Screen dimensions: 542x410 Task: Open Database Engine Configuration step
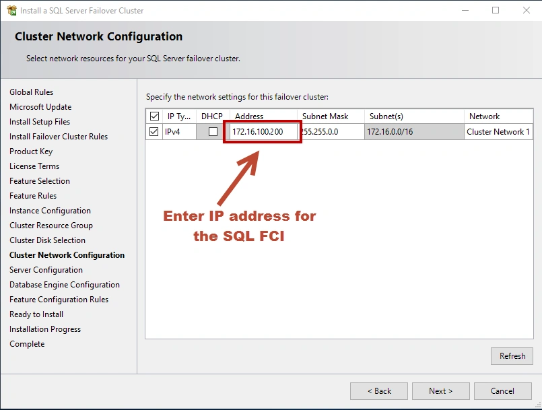pyautogui.click(x=65, y=285)
